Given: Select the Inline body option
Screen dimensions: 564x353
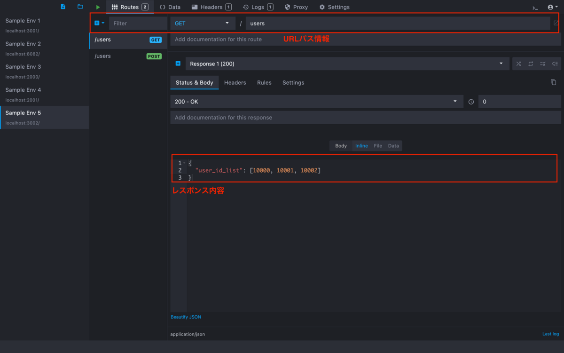Looking at the screenshot, I should tap(361, 146).
